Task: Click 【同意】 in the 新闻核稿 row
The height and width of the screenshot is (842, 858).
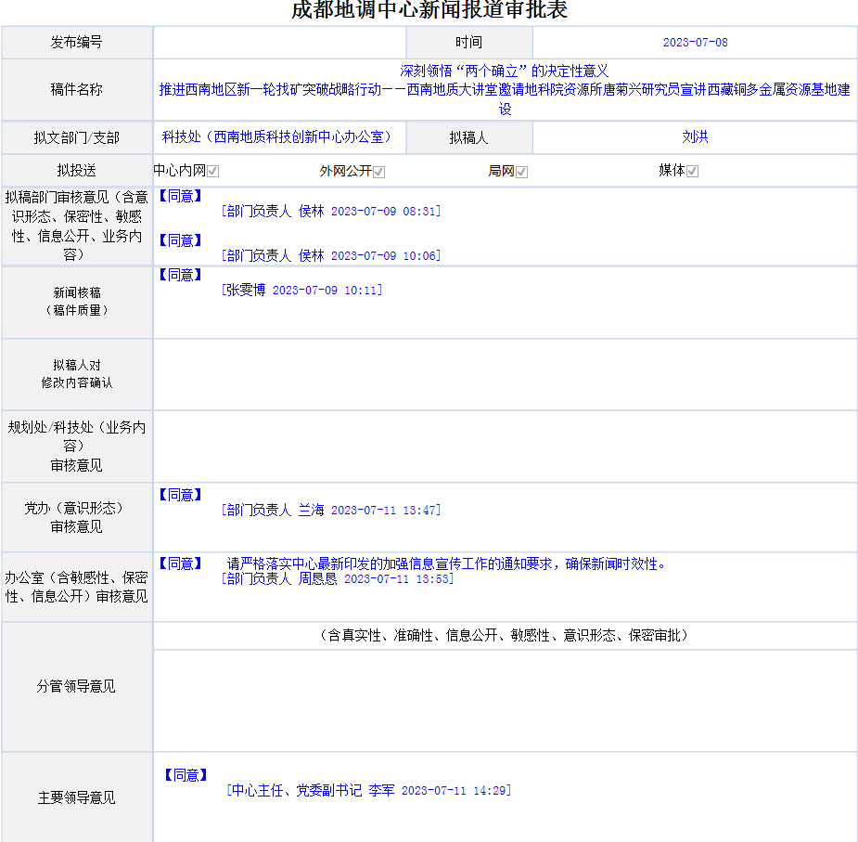Action: point(181,275)
